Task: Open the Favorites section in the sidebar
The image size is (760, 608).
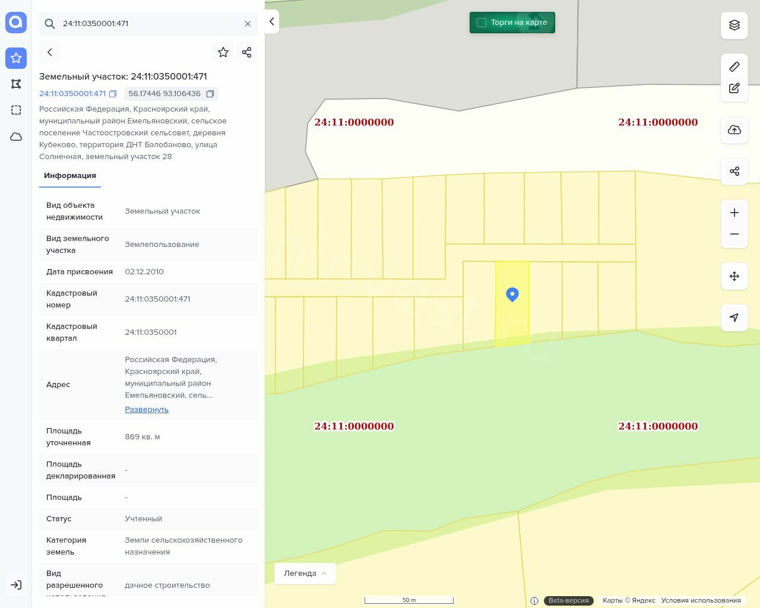Action: point(16,58)
